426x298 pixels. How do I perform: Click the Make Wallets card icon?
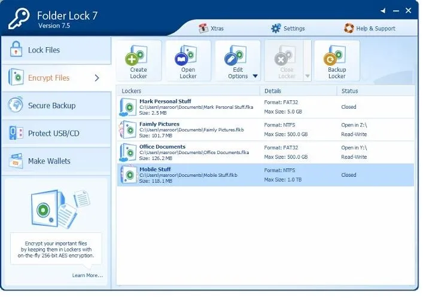click(16, 161)
